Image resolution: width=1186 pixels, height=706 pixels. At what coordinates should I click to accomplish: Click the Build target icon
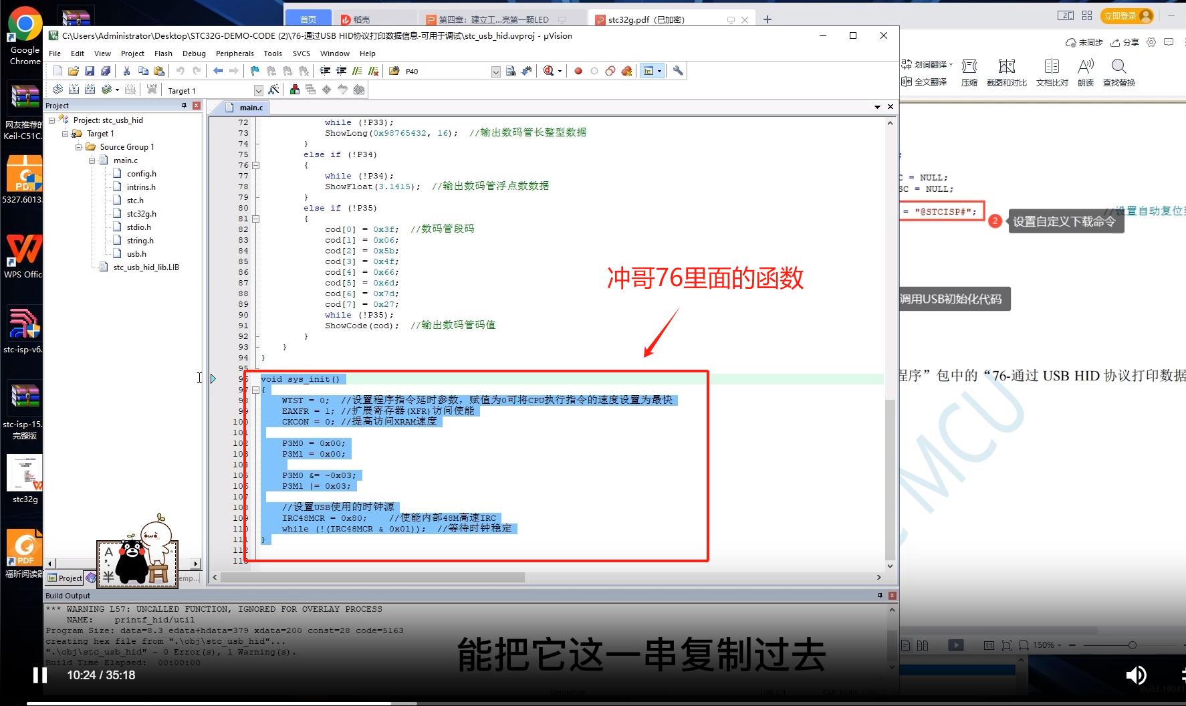[x=74, y=90]
